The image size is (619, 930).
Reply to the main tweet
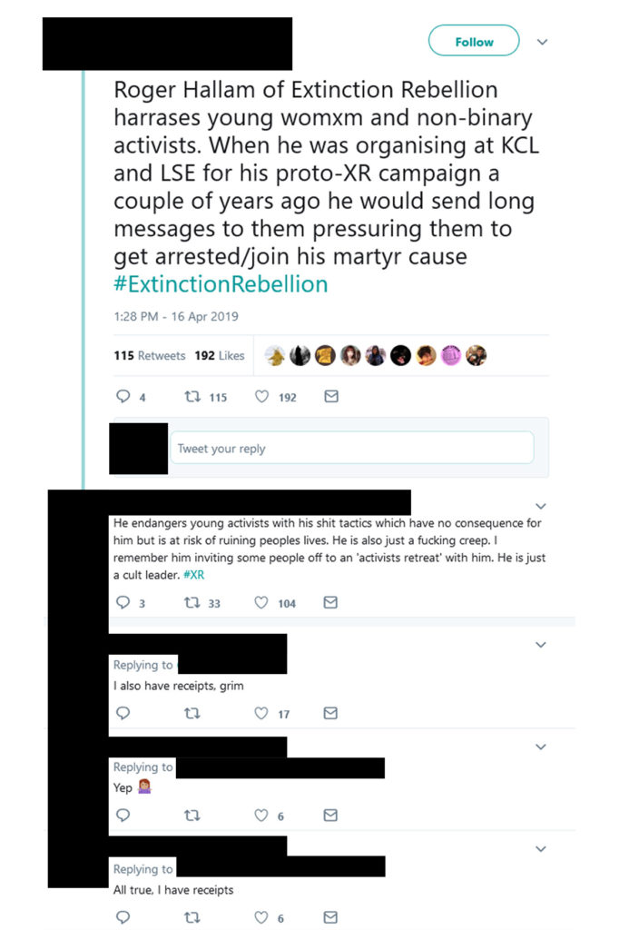124,397
